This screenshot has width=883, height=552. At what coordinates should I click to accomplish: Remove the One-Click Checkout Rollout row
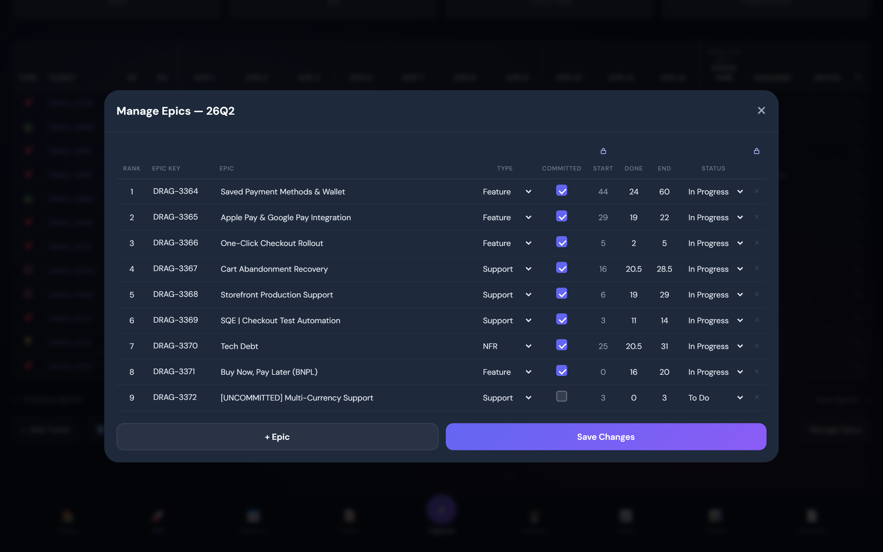click(757, 242)
